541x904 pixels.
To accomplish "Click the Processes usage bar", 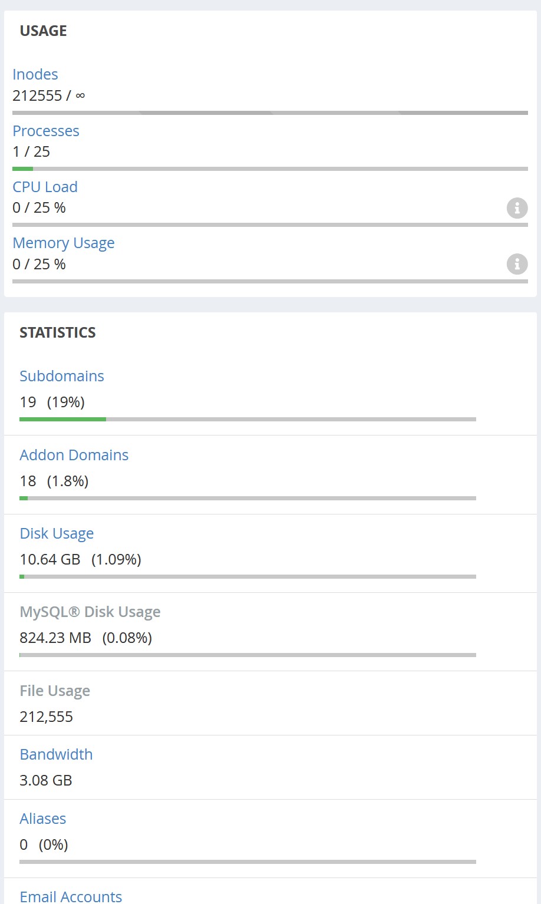I will tap(270, 169).
